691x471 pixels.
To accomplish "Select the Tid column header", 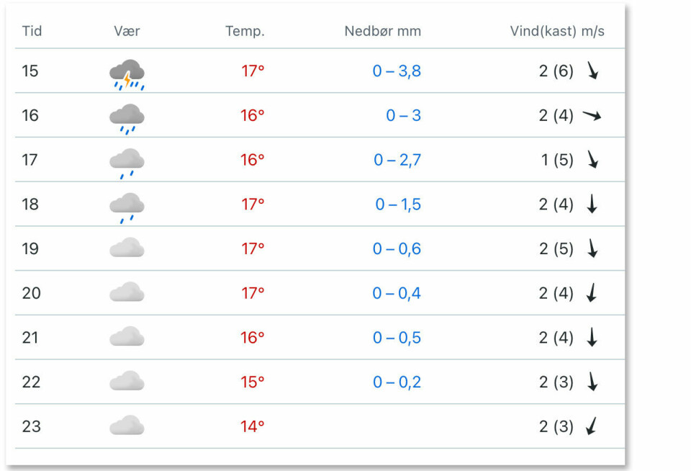I will pyautogui.click(x=32, y=31).
